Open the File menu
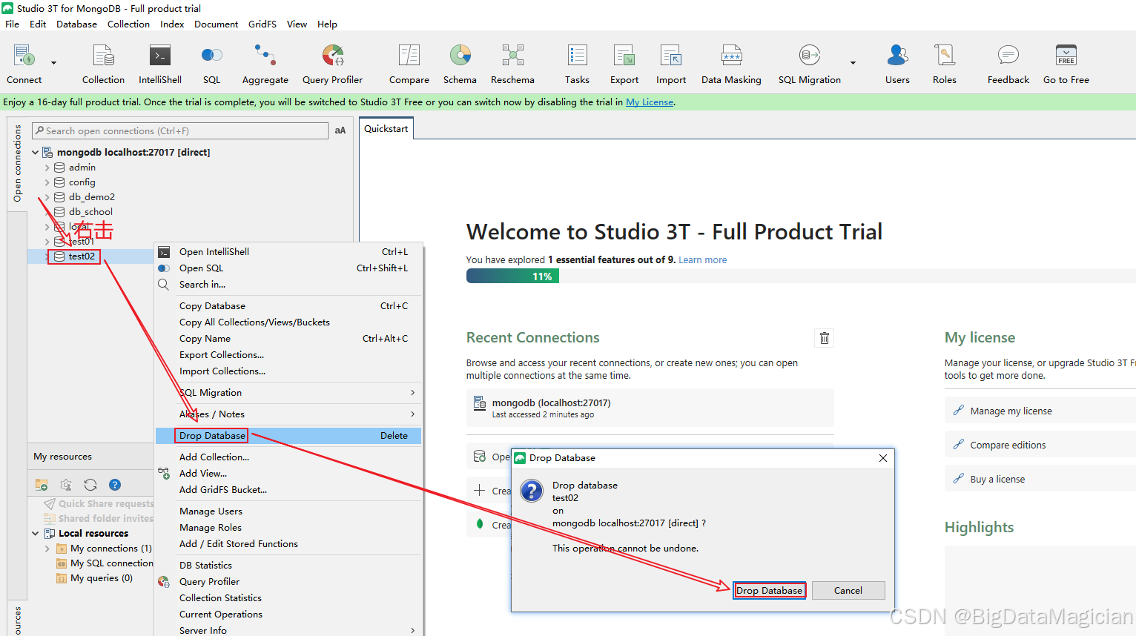This screenshot has height=636, width=1136. click(x=12, y=24)
